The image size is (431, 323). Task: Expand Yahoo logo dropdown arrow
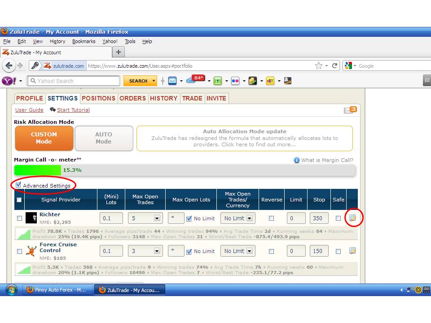pos(20,81)
